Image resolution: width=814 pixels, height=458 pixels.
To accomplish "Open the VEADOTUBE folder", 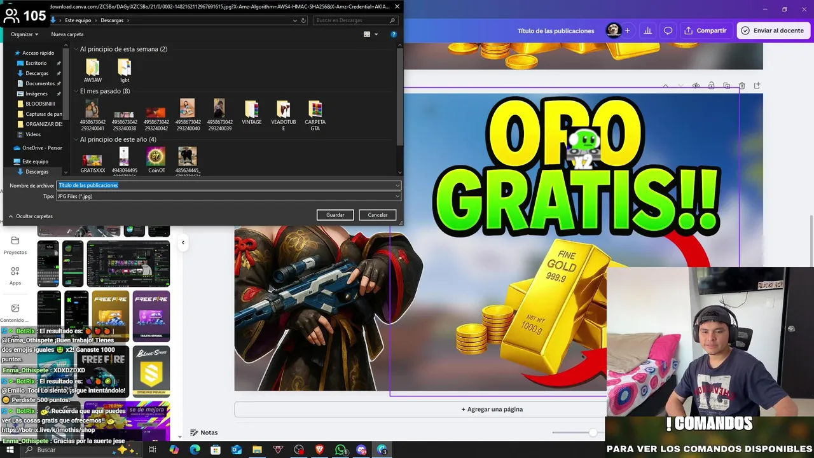I will coord(283,115).
